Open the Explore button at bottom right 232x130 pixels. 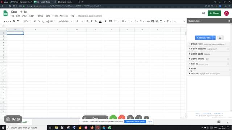point(219,122)
